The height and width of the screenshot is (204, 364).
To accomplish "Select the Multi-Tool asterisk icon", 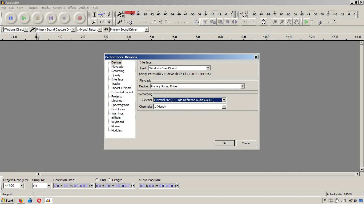I will 109,22.
